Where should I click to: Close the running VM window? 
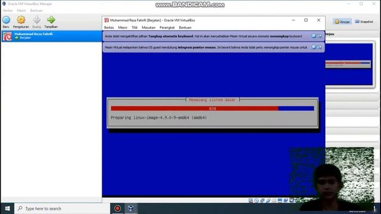[x=319, y=20]
